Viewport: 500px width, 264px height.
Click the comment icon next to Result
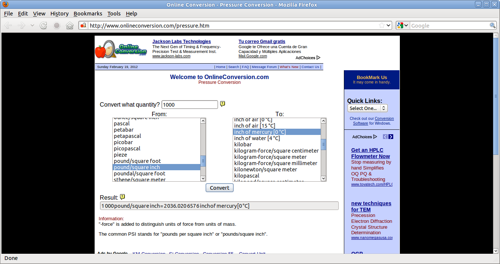coord(123,197)
